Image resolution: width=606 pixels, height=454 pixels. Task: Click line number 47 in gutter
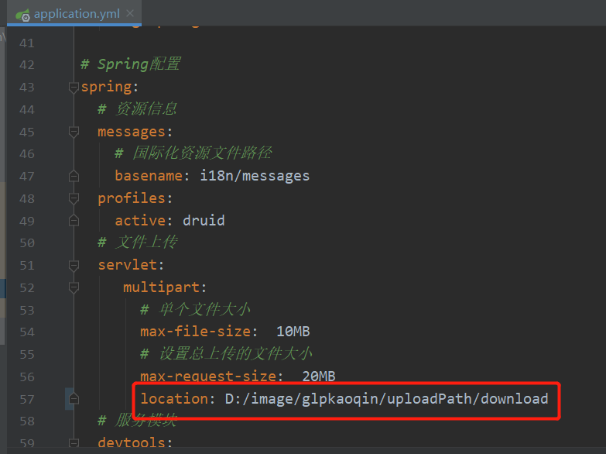[x=27, y=177]
